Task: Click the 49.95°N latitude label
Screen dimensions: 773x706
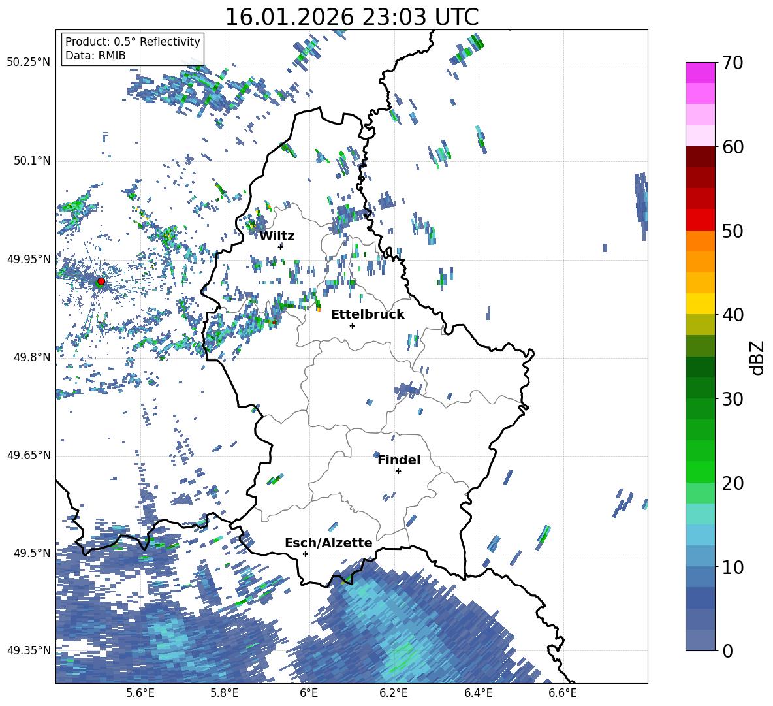Action: pyautogui.click(x=29, y=259)
